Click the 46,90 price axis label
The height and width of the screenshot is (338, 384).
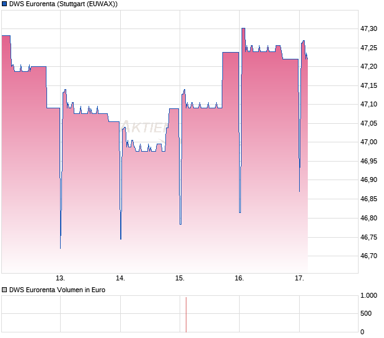[369, 180]
